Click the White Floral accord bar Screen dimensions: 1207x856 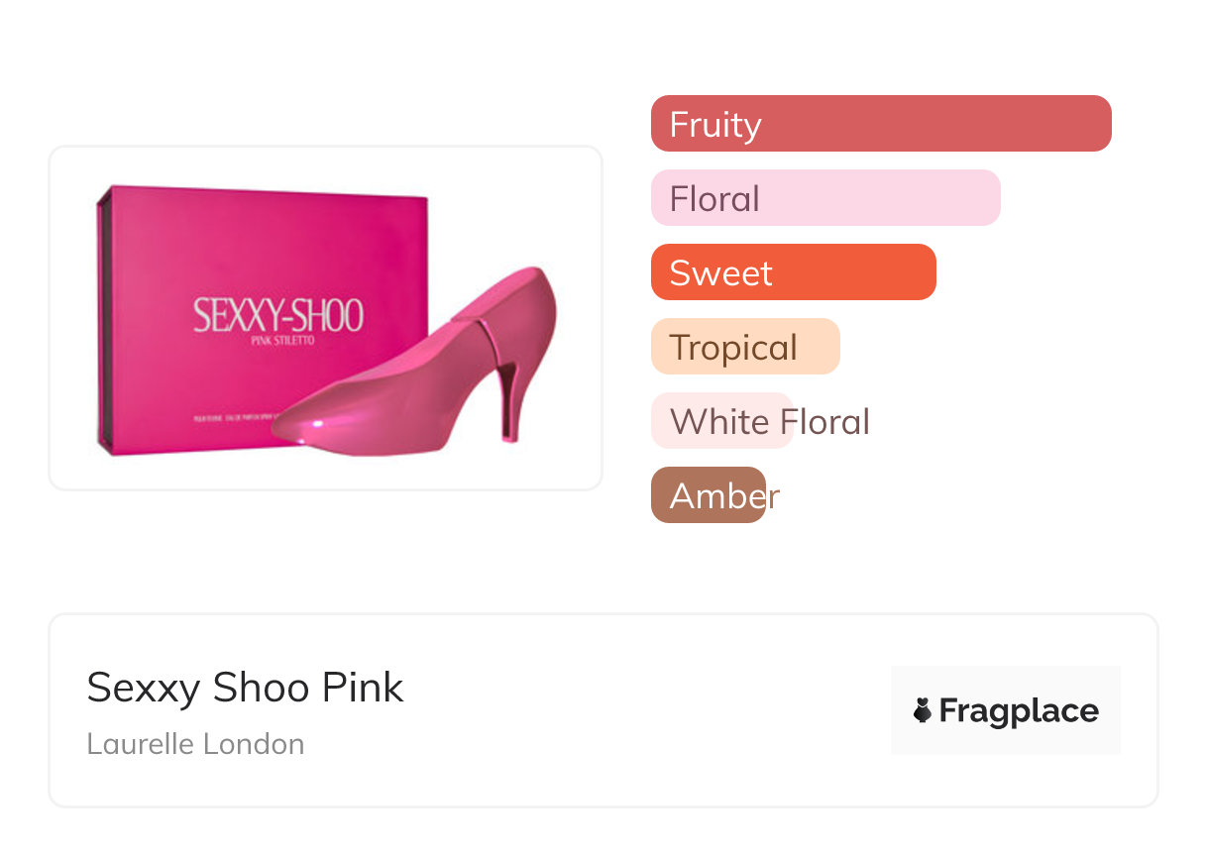[721, 421]
